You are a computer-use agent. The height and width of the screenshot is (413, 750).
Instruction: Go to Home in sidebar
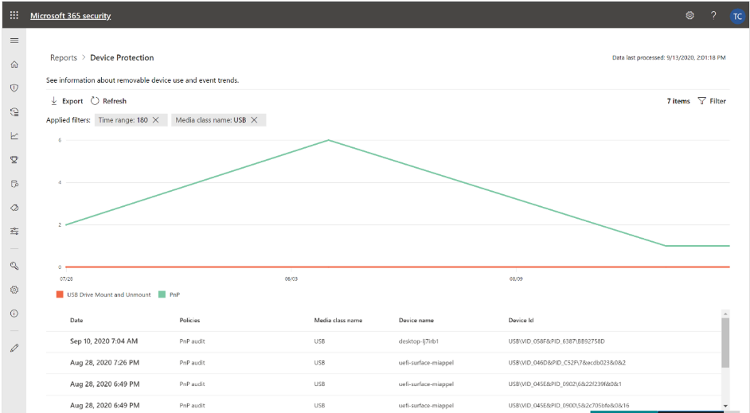[14, 64]
